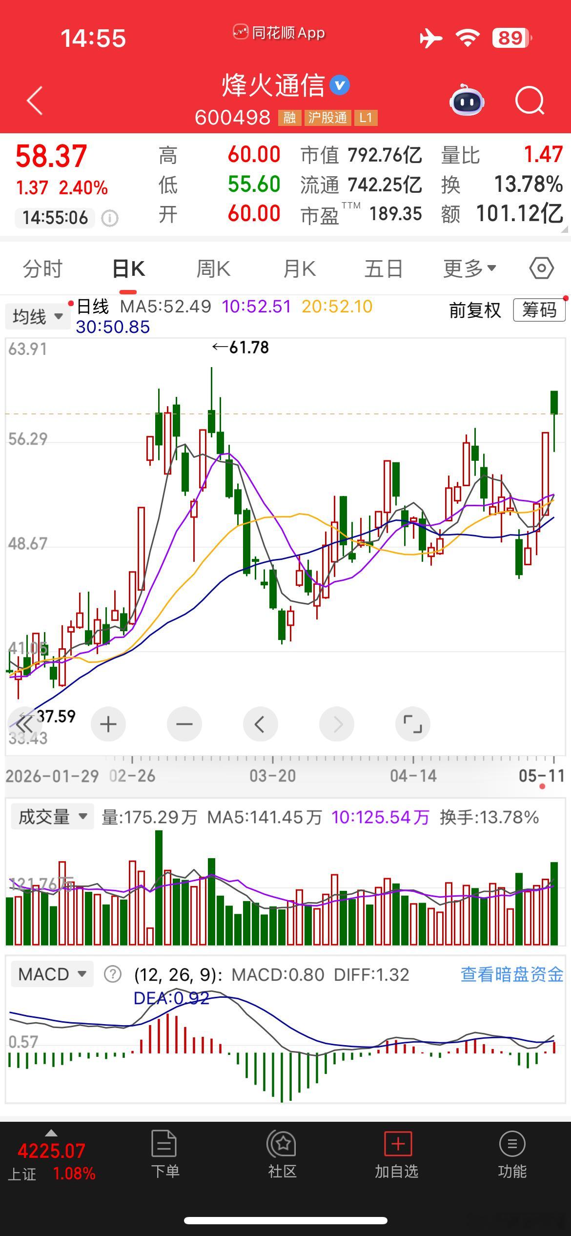This screenshot has height=1236, width=571.
Task: Tap the 05-11 date marker
Action: pyautogui.click(x=542, y=776)
